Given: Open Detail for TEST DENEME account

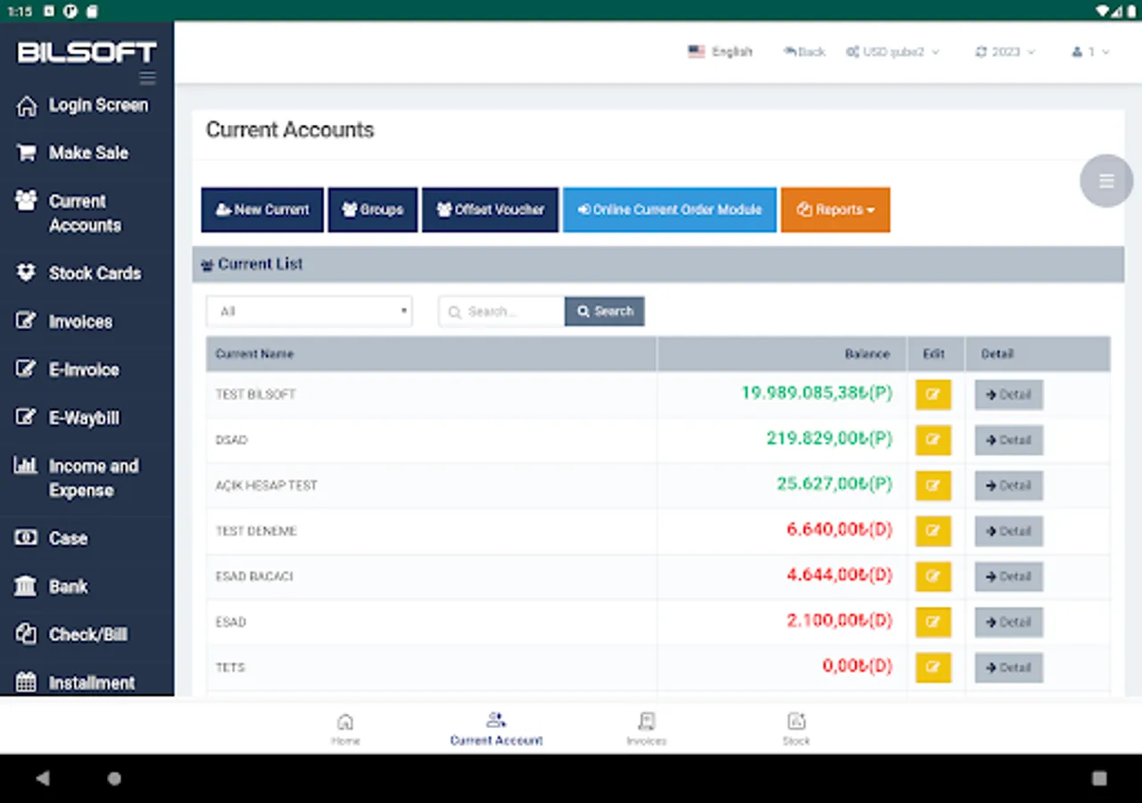Looking at the screenshot, I should click(x=1008, y=531).
